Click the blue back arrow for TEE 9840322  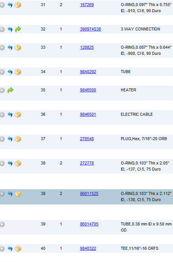click(10, 249)
